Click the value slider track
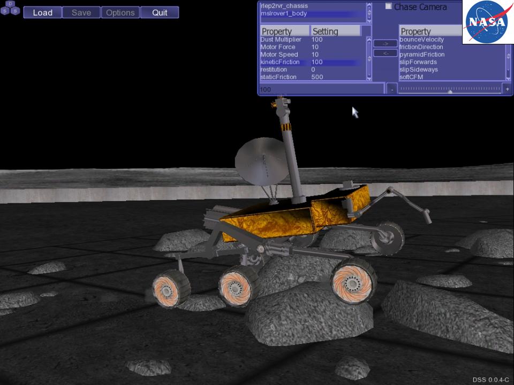 tap(450, 89)
